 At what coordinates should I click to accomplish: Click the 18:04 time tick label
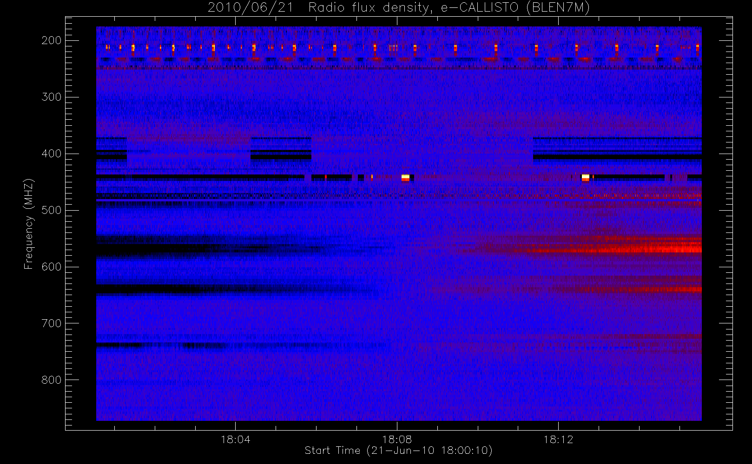(x=235, y=439)
